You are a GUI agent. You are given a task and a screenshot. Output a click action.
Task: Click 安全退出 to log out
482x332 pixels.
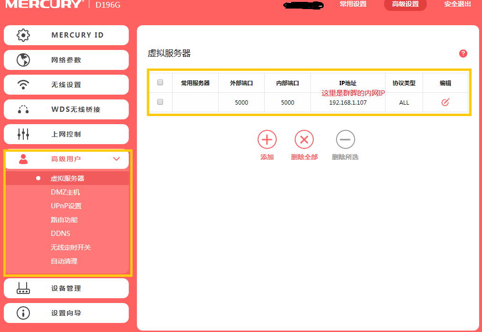point(456,5)
